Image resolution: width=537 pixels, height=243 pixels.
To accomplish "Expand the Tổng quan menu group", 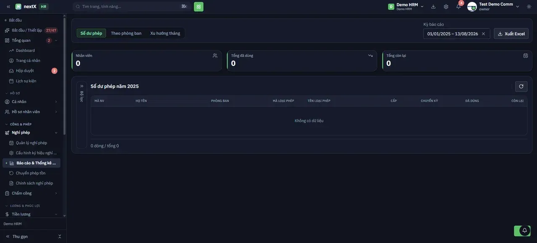I will [x=31, y=41].
